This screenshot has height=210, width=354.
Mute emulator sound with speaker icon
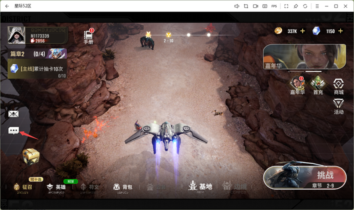tap(237, 6)
